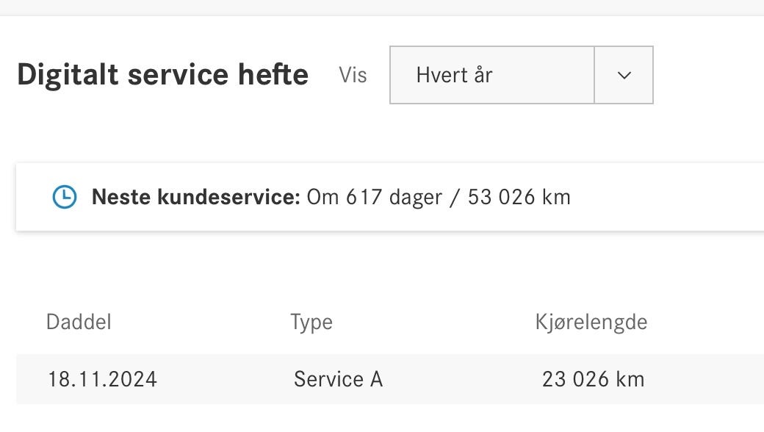Click the 23 026 km mileage cell

tap(593, 379)
